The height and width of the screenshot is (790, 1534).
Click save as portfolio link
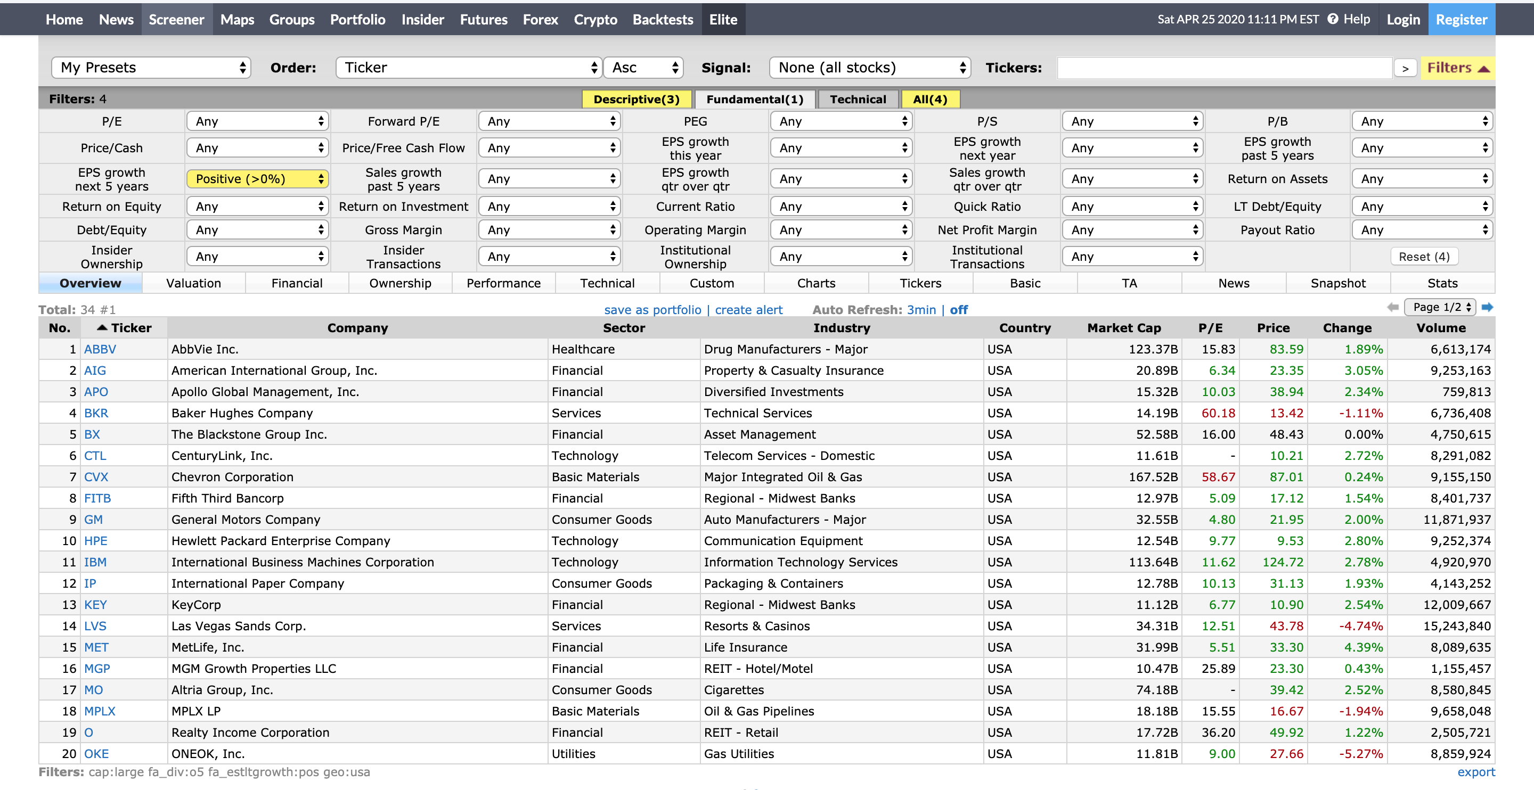[x=652, y=310]
